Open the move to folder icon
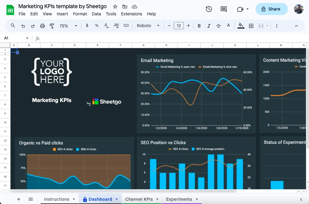 pos(125,7)
